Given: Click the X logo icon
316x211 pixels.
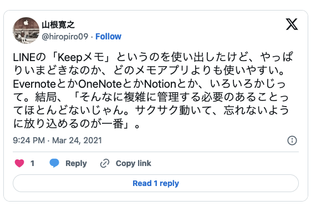Looking at the screenshot, I should [x=292, y=24].
